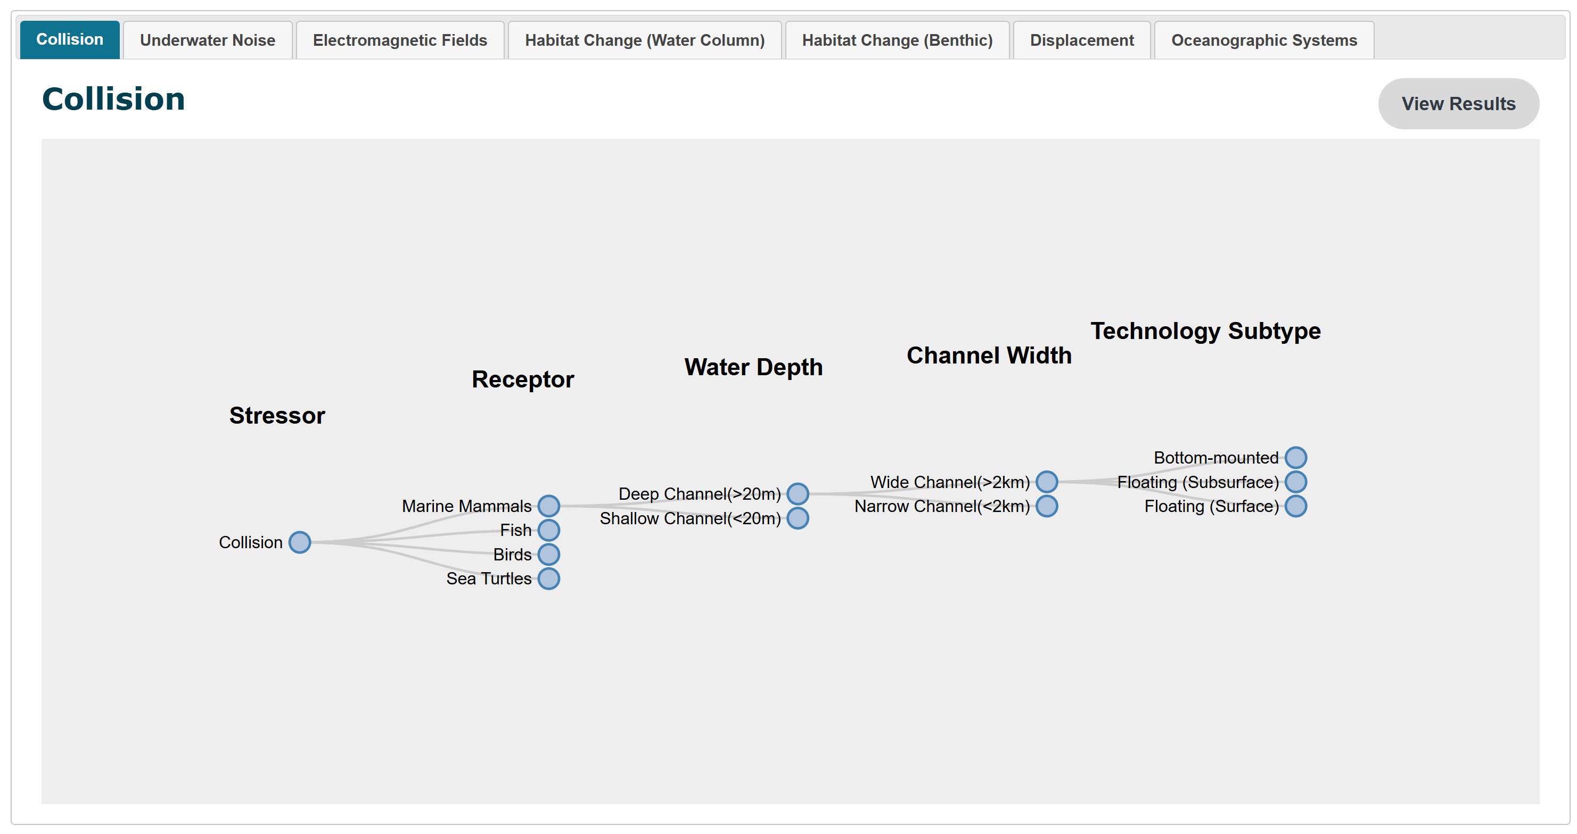Select the Deep Channel(>20m) node
The height and width of the screenshot is (834, 1577).
(x=798, y=493)
